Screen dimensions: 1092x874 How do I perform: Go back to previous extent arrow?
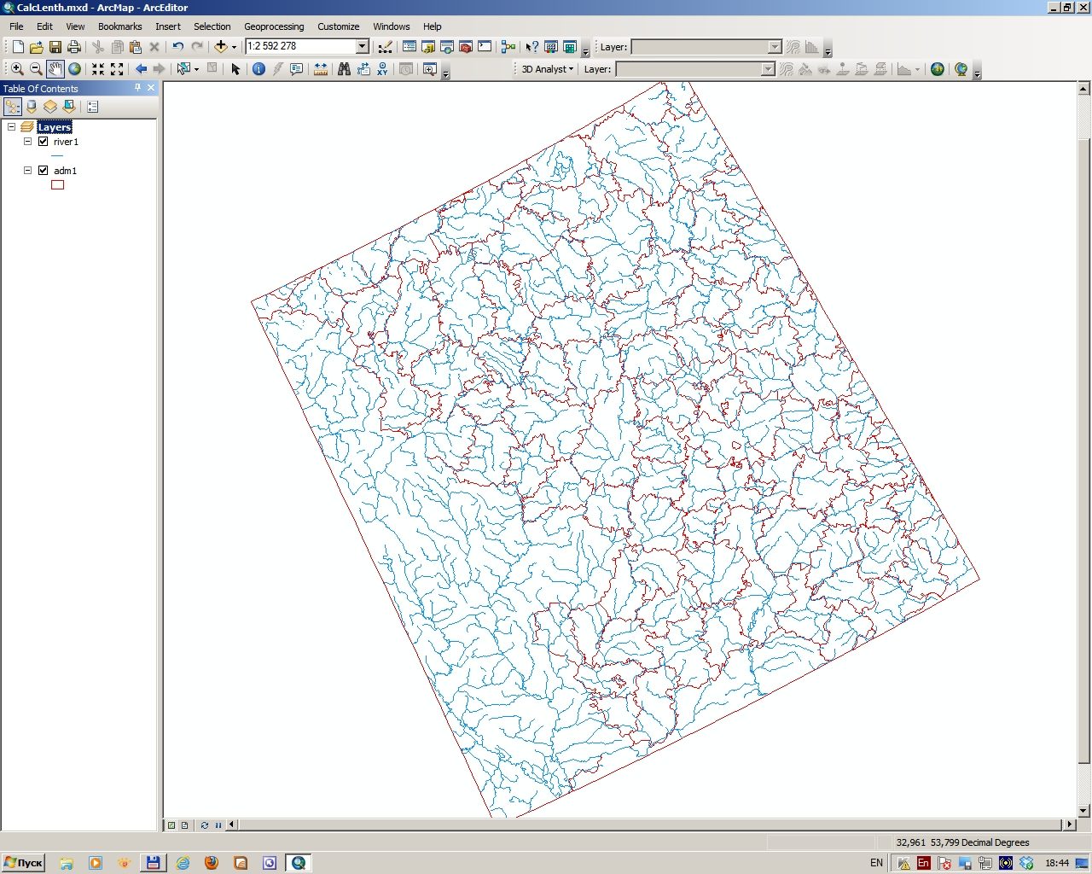141,69
